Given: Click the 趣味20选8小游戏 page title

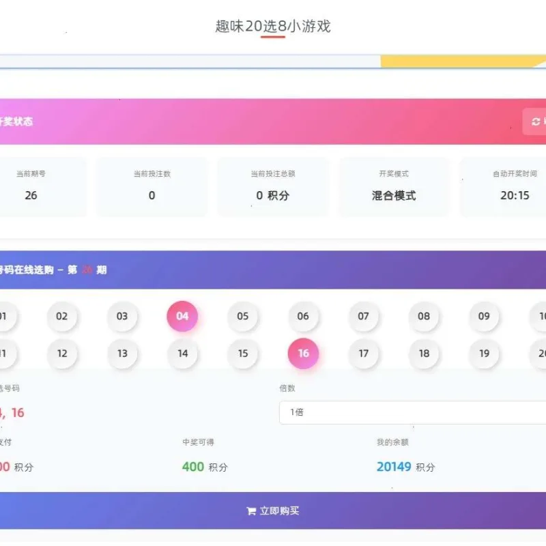Looking at the screenshot, I should (x=273, y=26).
